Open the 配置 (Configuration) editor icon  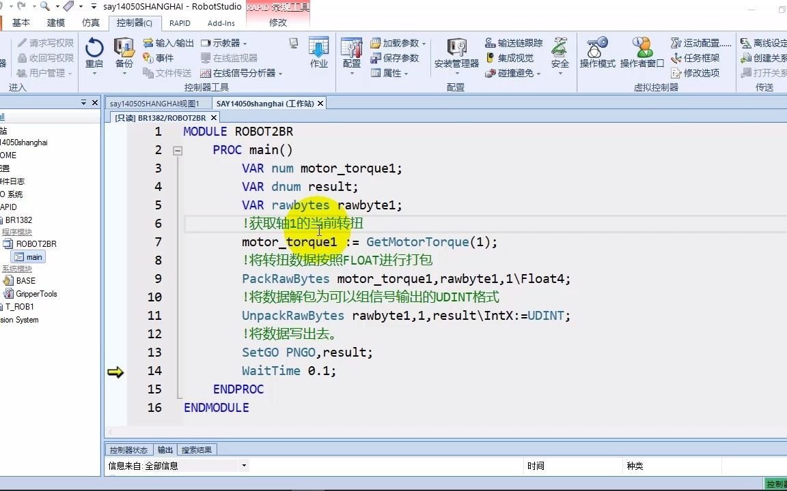click(x=351, y=53)
